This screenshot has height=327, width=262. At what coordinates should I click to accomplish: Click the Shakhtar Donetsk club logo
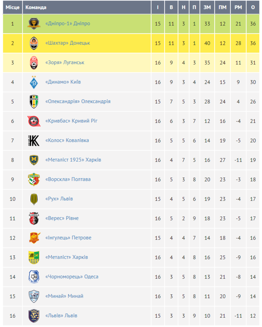tap(34, 43)
